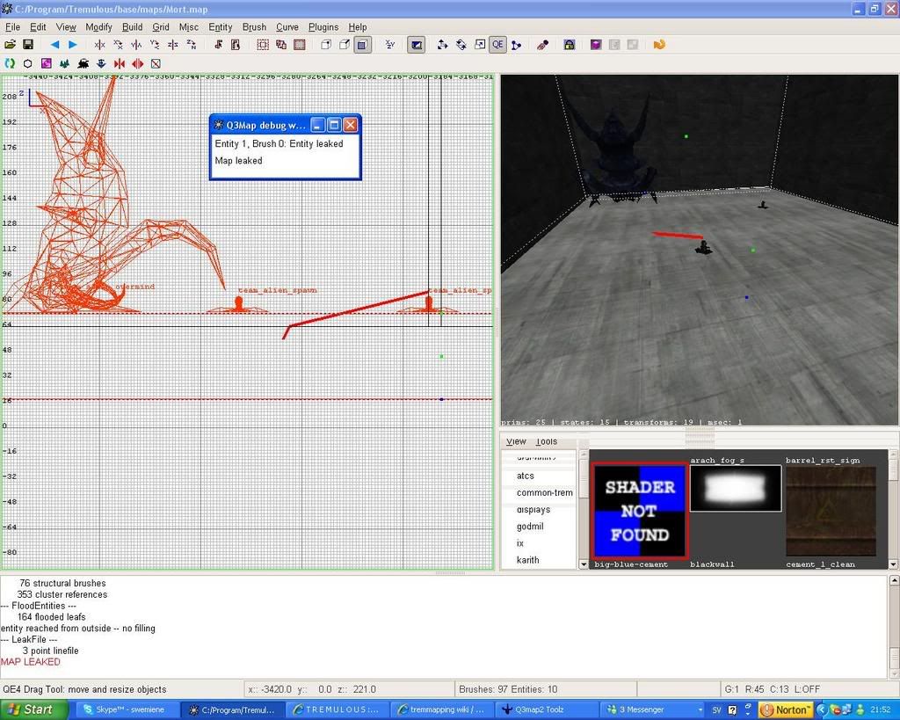Image resolution: width=900 pixels, height=720 pixels.
Task: Select the common-trem texture folder
Action: coord(544,493)
